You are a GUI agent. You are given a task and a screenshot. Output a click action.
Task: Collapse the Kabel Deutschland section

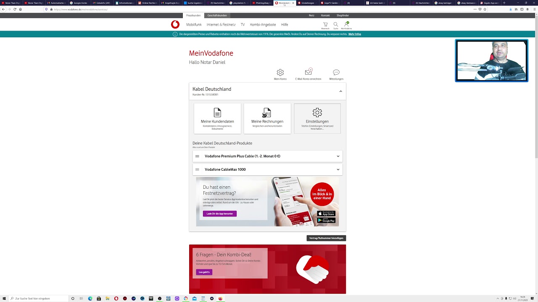click(340, 91)
